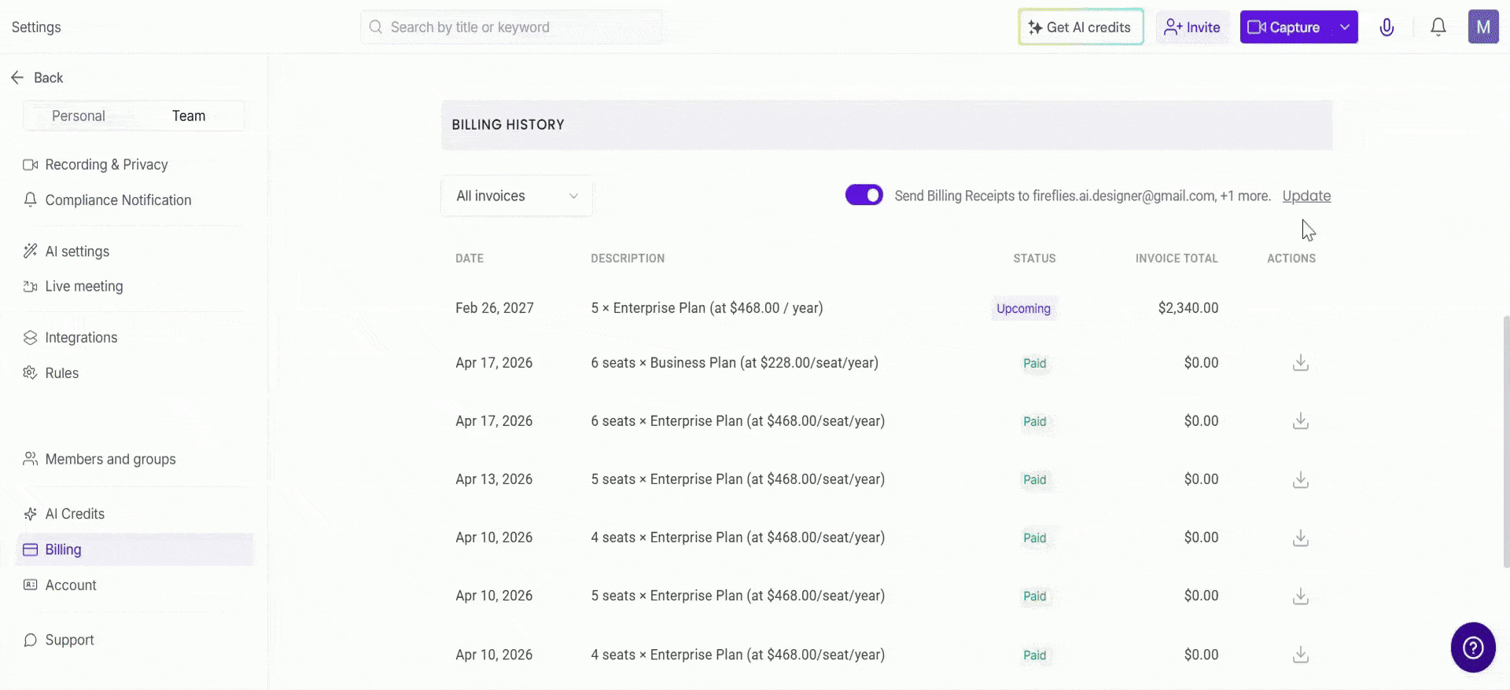
Task: Open Integrations page
Action: (x=81, y=338)
